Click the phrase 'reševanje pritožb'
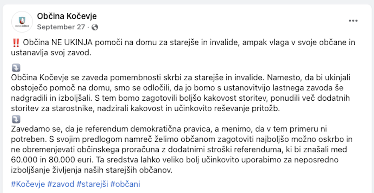This screenshot has height=193, width=374. click(245, 109)
